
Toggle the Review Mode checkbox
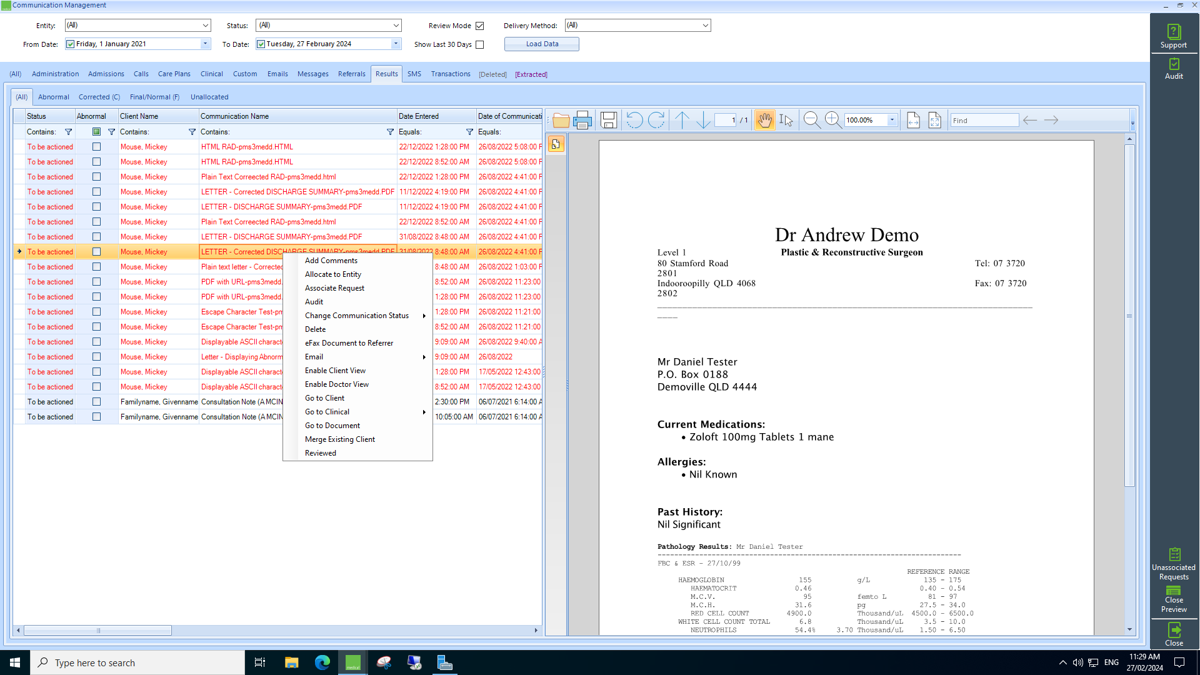point(480,26)
